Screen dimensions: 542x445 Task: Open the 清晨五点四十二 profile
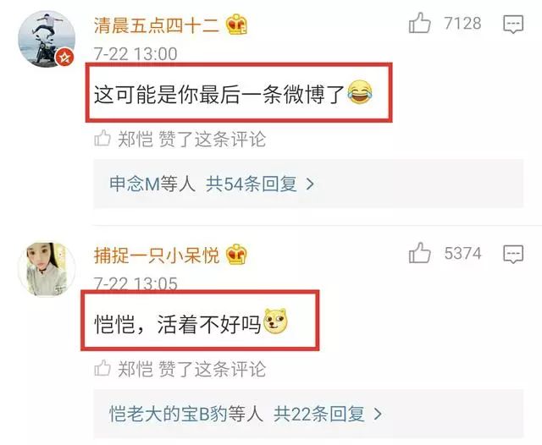tap(156, 25)
